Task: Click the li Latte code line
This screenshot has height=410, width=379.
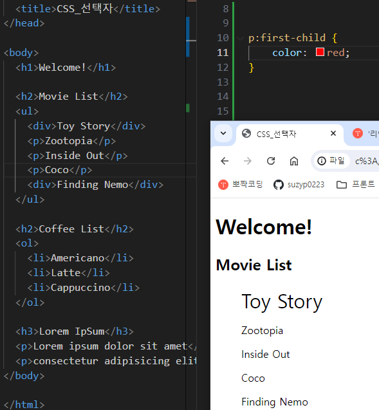Action: [x=68, y=273]
